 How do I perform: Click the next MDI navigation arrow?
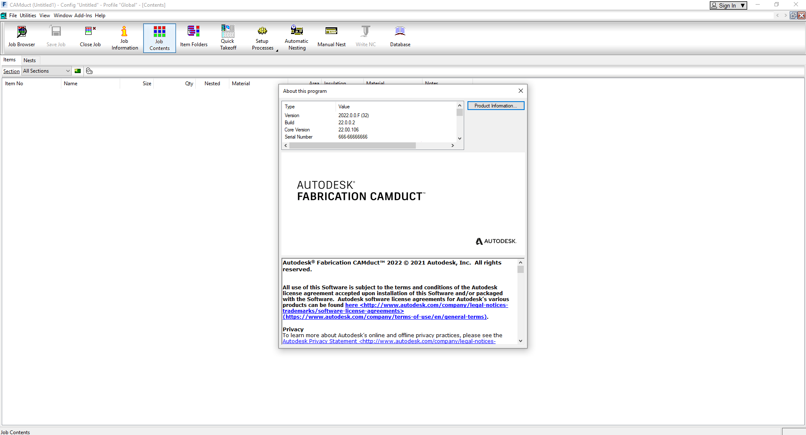(x=785, y=16)
